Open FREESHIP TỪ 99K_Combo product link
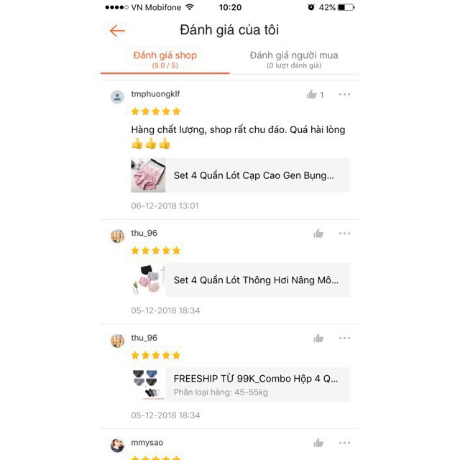This screenshot has height=460, width=460. coord(240,385)
